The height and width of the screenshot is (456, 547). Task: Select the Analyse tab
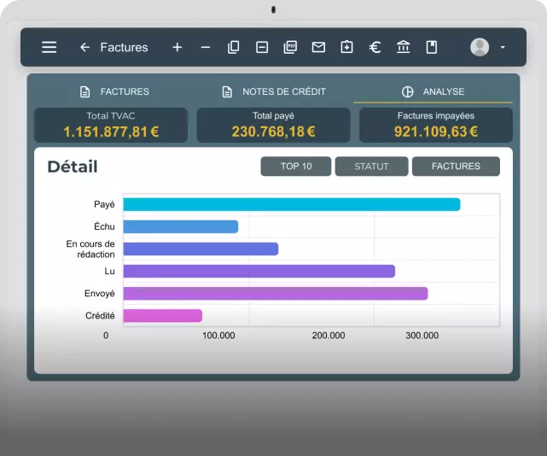(x=433, y=91)
